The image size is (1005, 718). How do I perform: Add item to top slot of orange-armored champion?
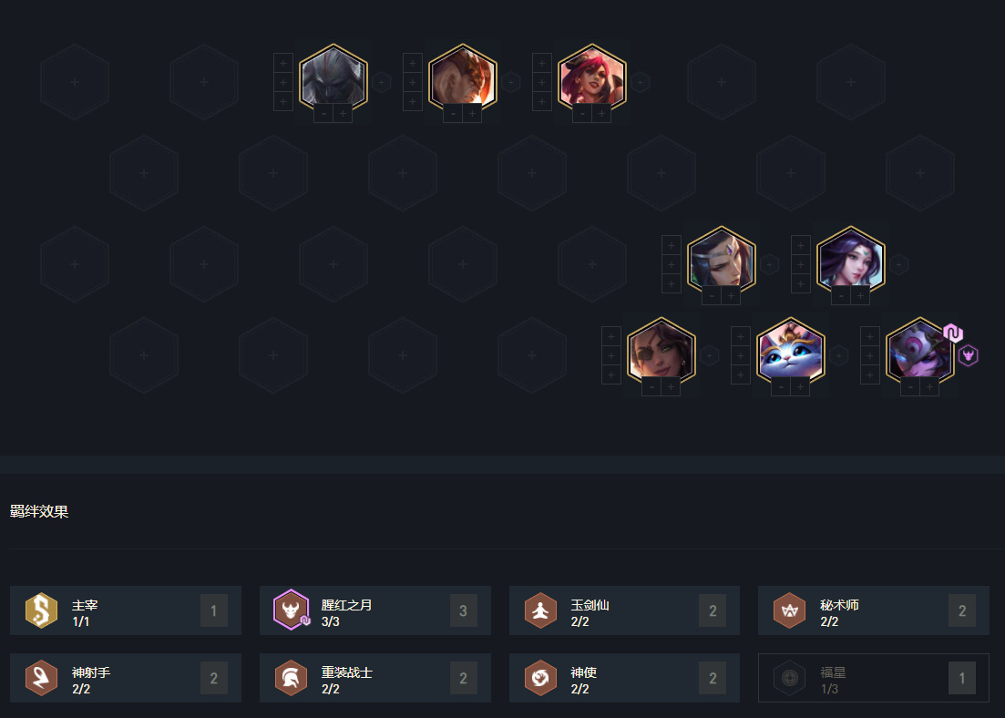click(412, 63)
